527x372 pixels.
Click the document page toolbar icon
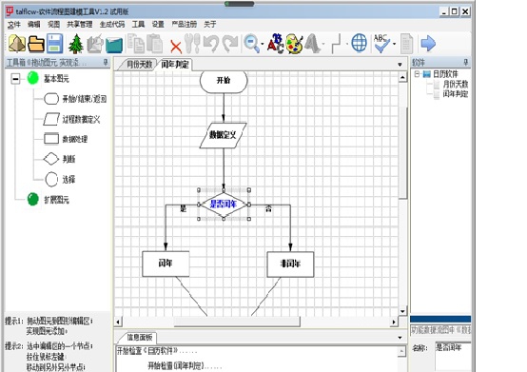[407, 44]
